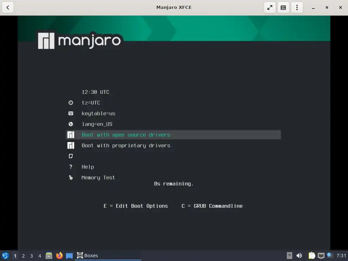The height and width of the screenshot is (261, 348).
Task: Select the Boxes taskbar window button
Action: pos(108,256)
